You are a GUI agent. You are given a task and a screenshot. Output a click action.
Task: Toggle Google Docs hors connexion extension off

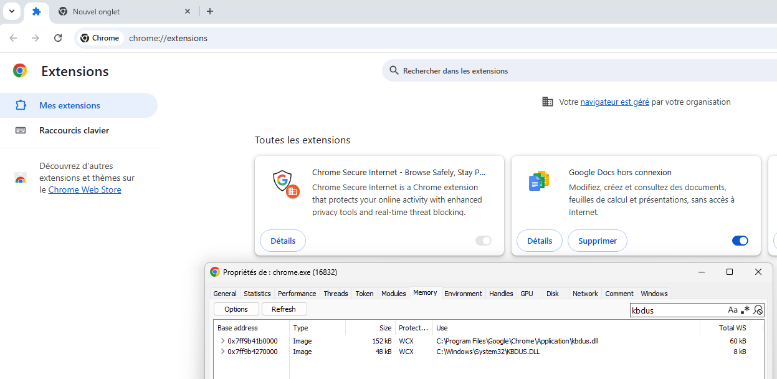pyautogui.click(x=740, y=241)
